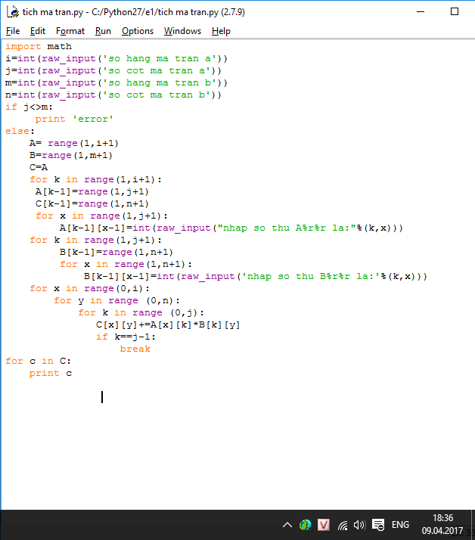Show hidden system tray icons
The height and width of the screenshot is (540, 475).
[287, 525]
